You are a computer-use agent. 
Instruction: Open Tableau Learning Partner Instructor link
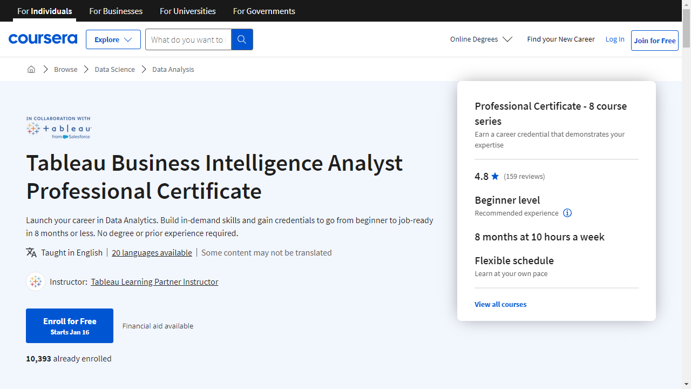tap(154, 281)
